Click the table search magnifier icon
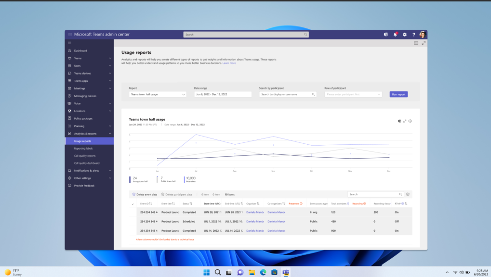Viewport: 491px width, 277px height. (400, 194)
